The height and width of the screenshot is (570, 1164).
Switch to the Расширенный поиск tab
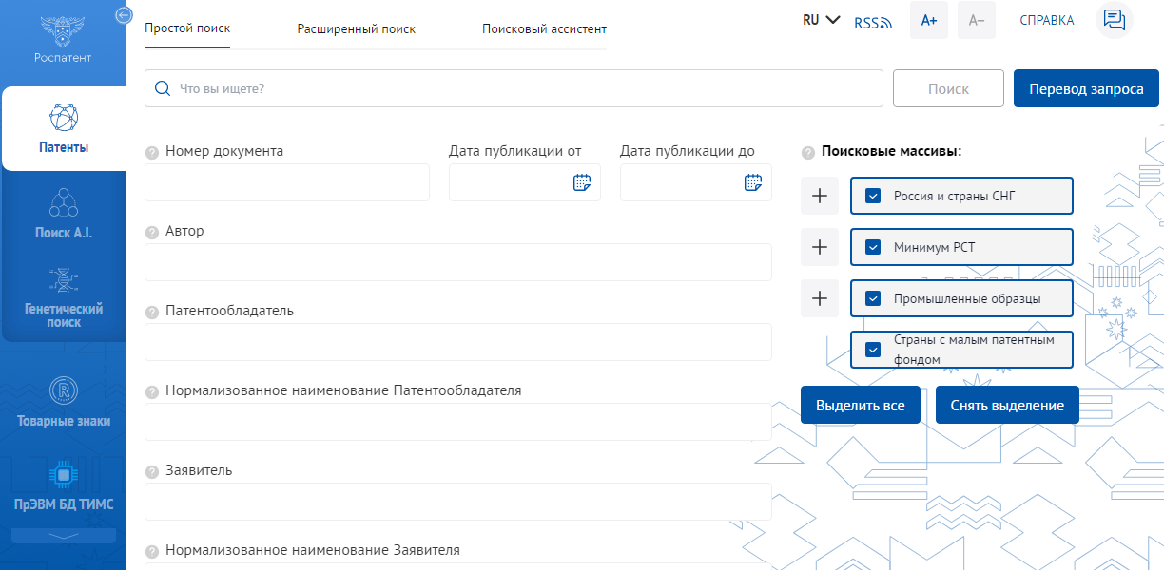357,28
